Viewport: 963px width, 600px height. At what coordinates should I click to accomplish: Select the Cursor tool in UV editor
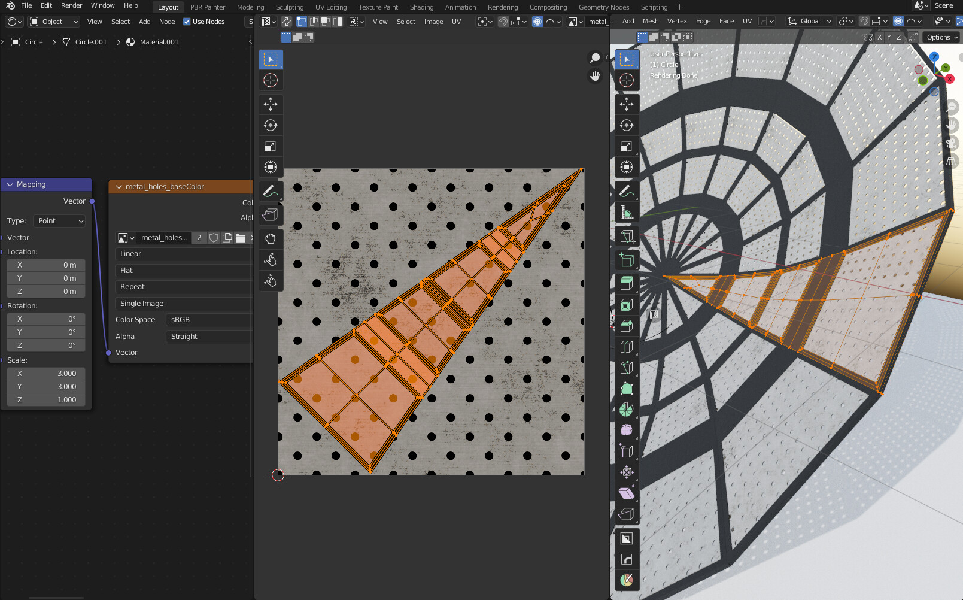271,80
